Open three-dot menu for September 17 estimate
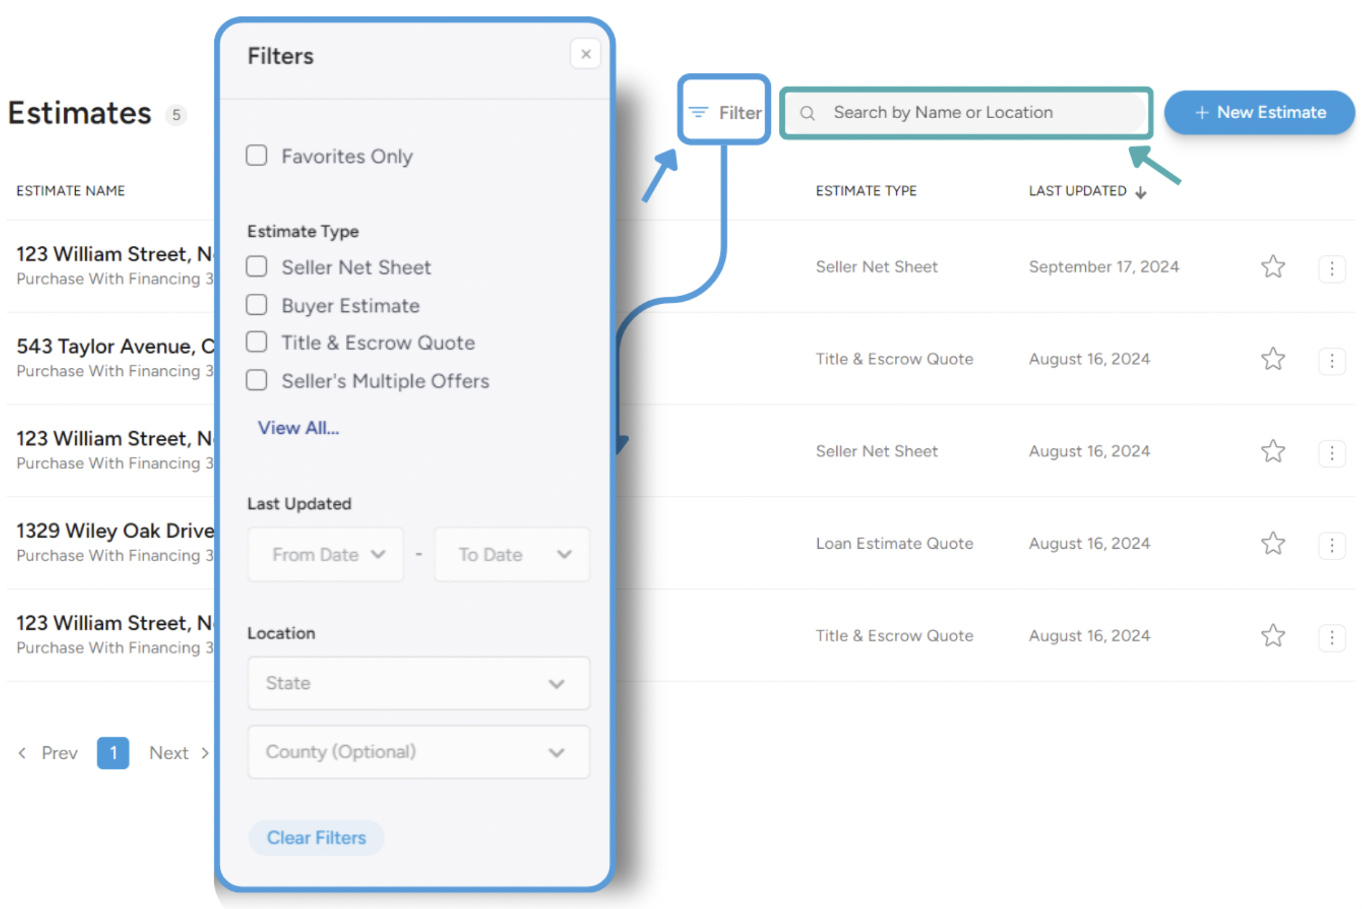This screenshot has width=1362, height=909. tap(1331, 268)
